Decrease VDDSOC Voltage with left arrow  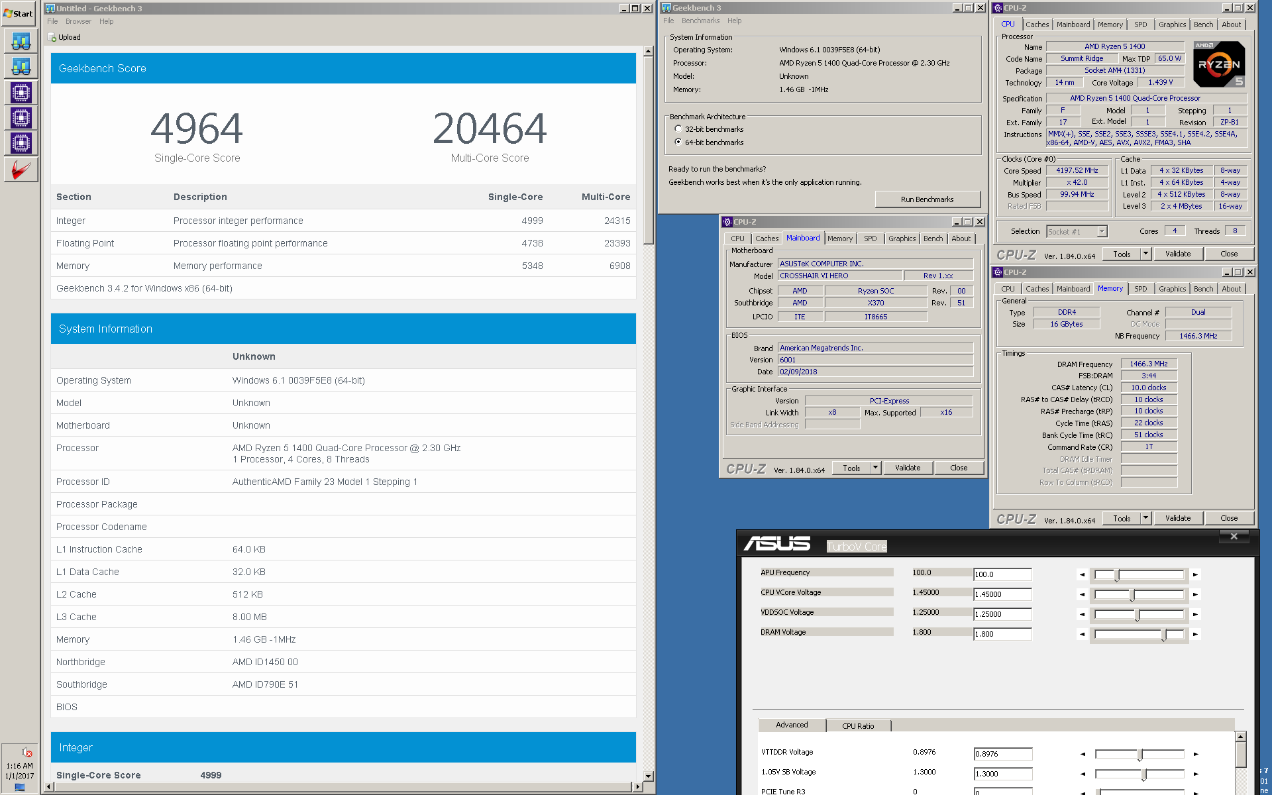(x=1083, y=614)
